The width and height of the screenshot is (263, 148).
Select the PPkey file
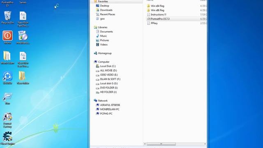(x=152, y=23)
